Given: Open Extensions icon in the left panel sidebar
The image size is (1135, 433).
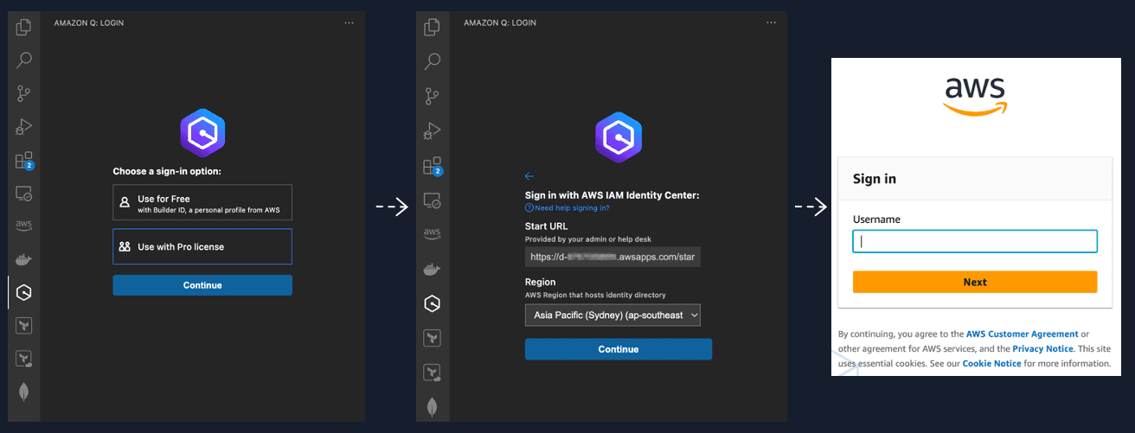Looking at the screenshot, I should [24, 161].
